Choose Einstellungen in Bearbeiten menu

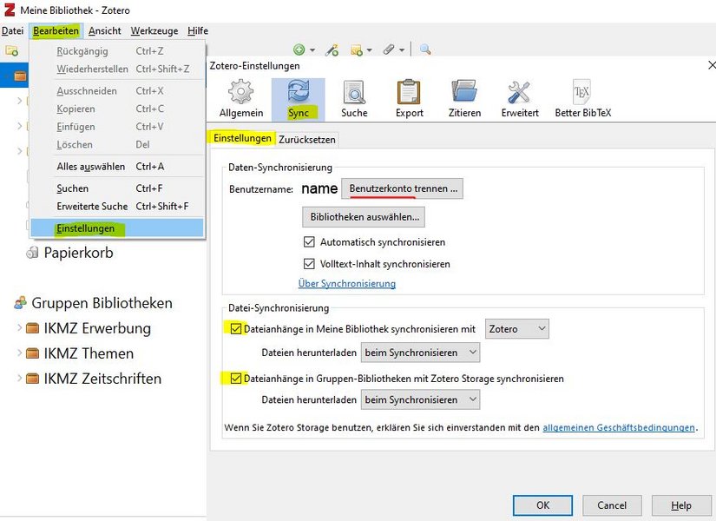click(x=117, y=228)
